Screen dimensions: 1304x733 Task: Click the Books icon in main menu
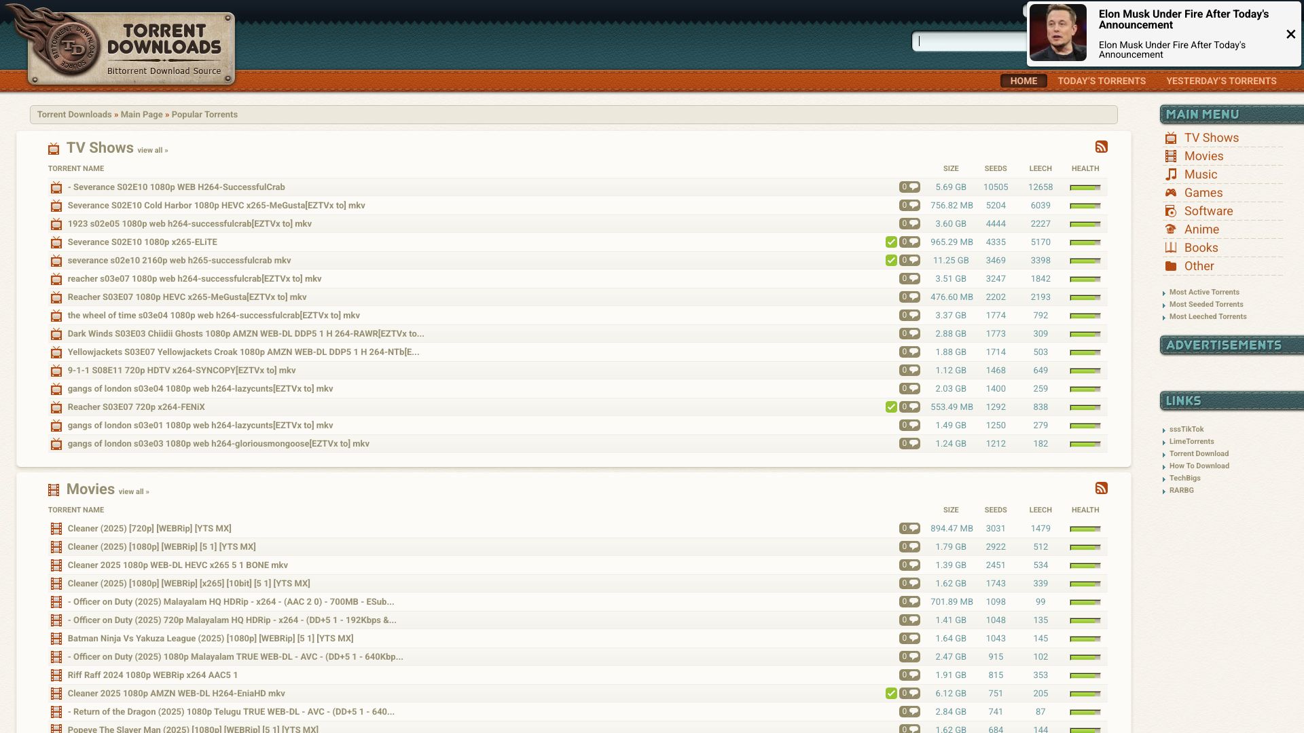click(1171, 248)
